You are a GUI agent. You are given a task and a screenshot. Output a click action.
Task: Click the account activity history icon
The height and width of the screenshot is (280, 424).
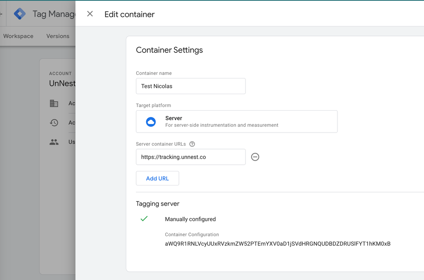(x=54, y=123)
